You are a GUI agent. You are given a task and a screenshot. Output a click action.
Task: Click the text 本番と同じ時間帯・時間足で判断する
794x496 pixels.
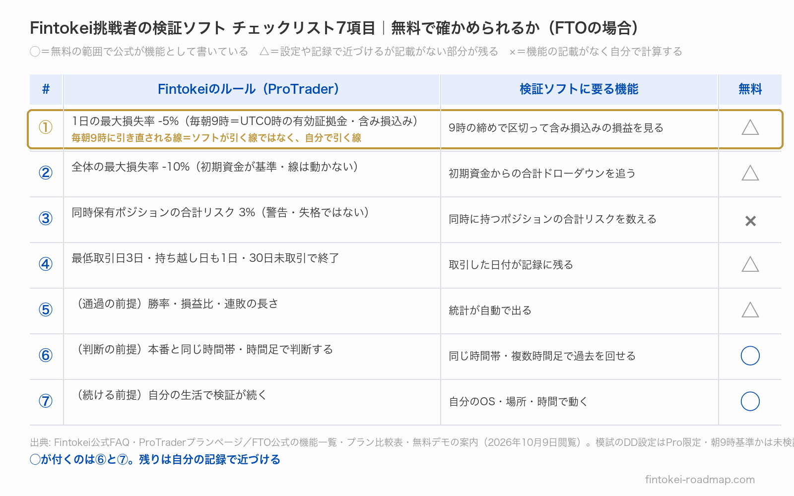[241, 349]
